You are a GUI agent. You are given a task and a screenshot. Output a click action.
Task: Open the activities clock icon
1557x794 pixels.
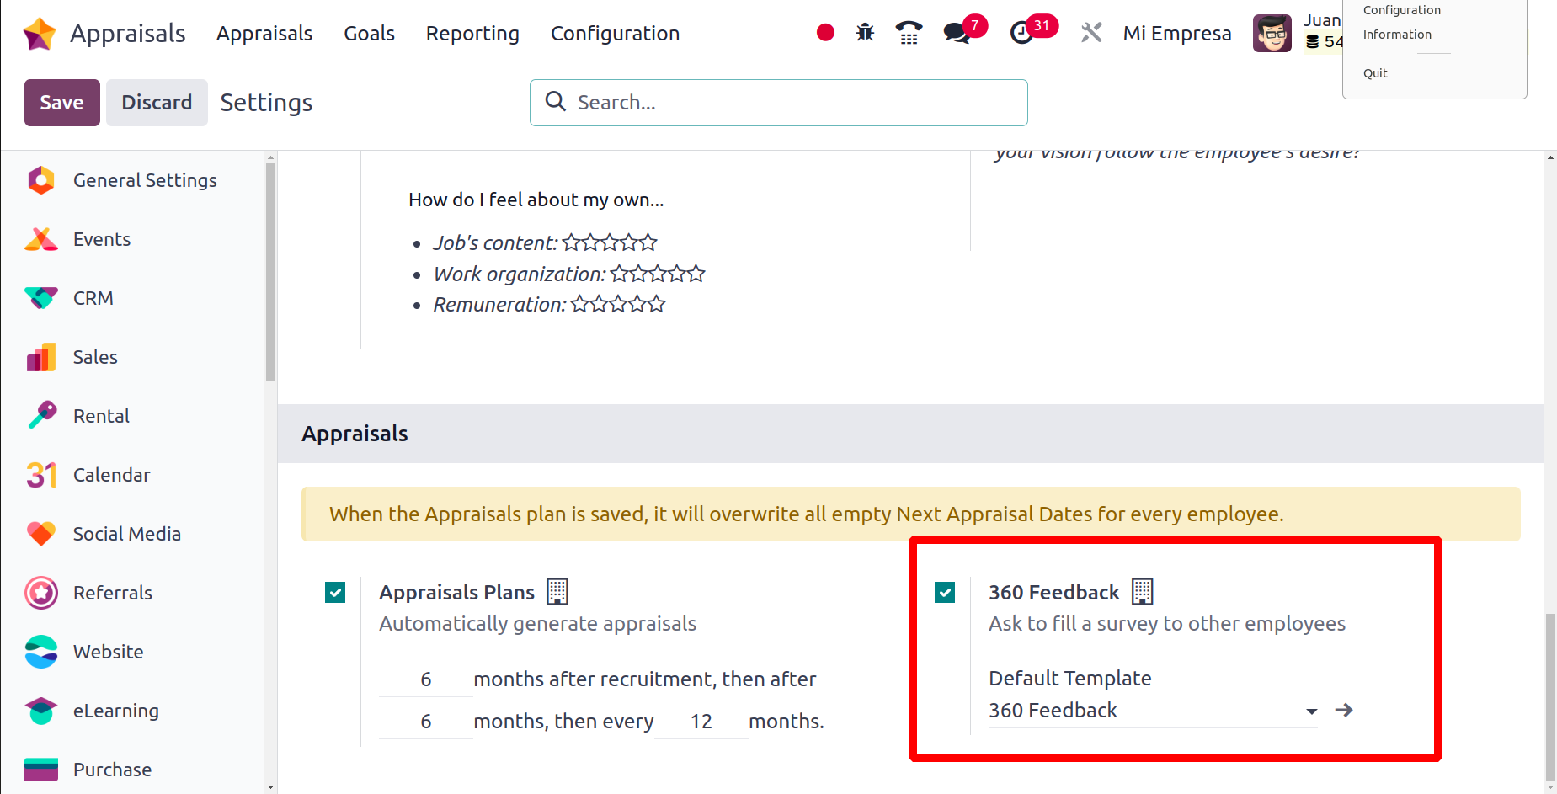point(1021,33)
